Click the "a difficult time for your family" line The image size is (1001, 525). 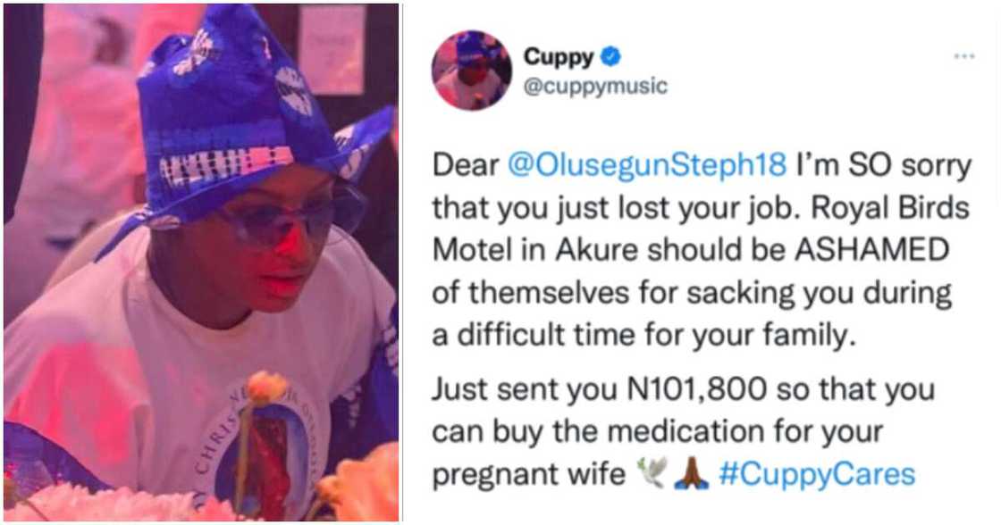643,336
